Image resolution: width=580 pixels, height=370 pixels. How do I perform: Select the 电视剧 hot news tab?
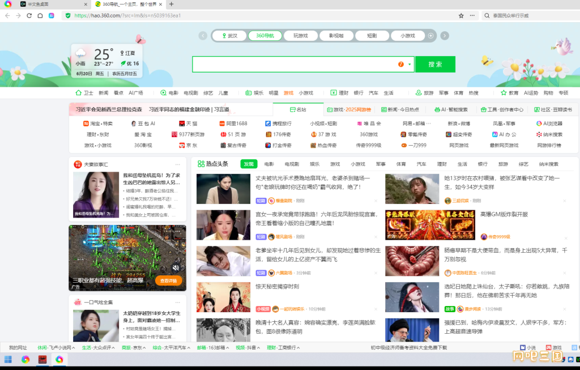pos(292,164)
